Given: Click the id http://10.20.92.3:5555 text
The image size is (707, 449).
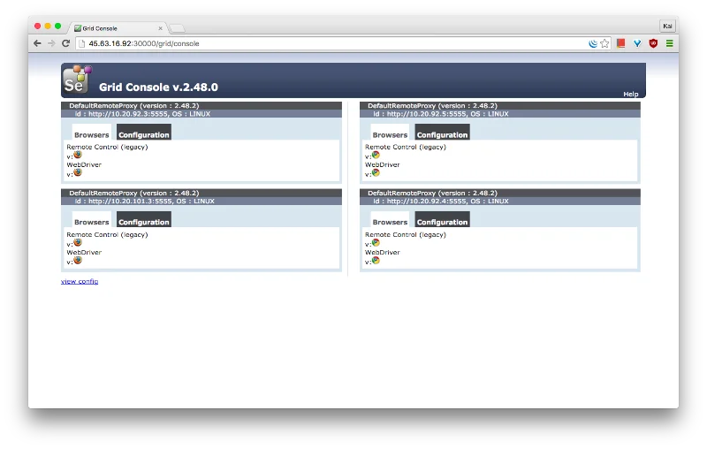Looking at the screenshot, I should (x=142, y=114).
